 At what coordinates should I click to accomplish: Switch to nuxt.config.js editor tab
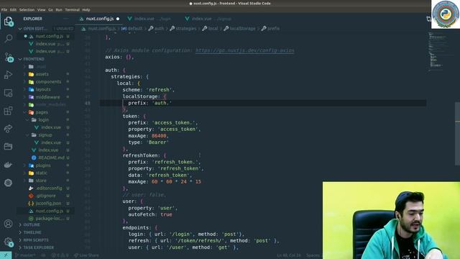tap(99, 19)
